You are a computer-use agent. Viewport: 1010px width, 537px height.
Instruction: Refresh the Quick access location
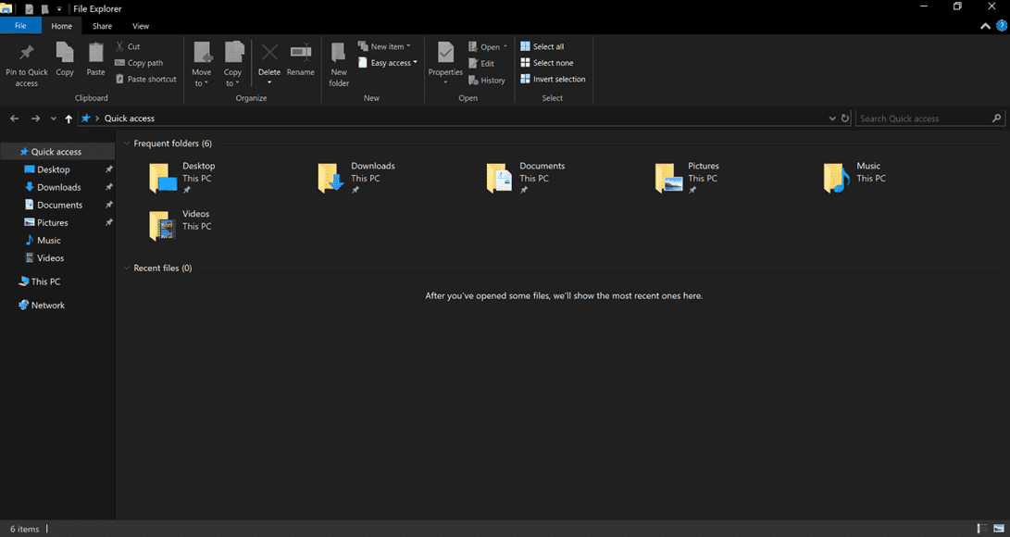tap(844, 119)
